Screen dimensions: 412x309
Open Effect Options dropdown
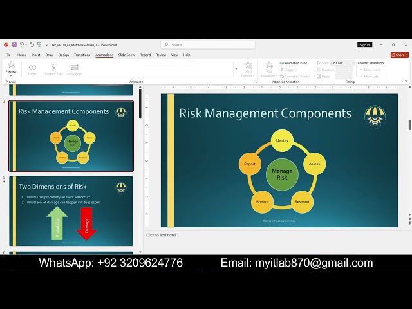(248, 69)
